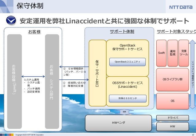
Task: Click the NTT DATA logo
Action: tap(181, 7)
